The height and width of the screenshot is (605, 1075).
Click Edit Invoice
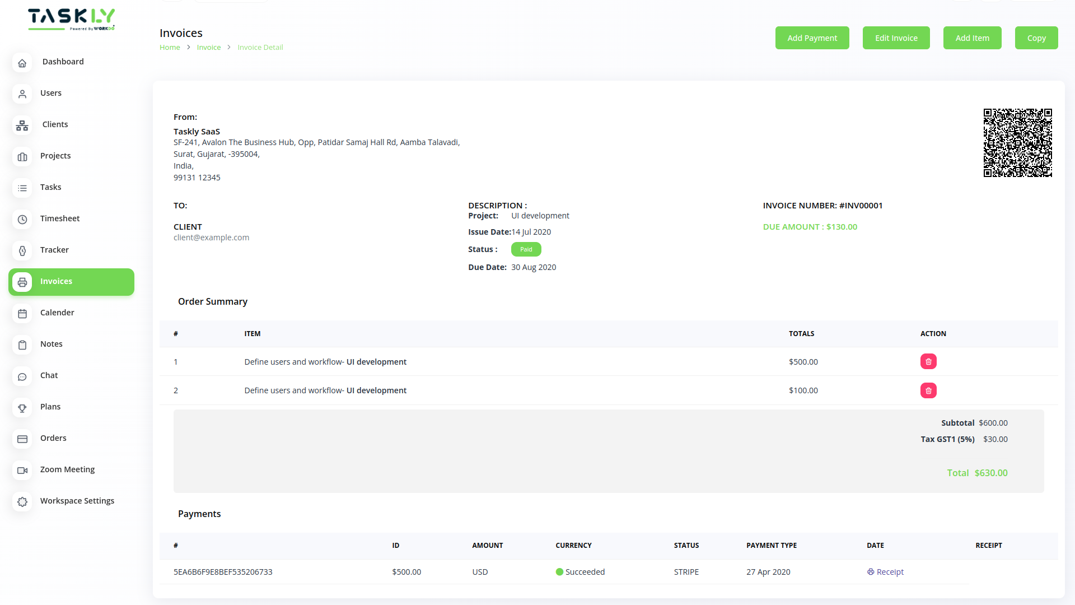[896, 38]
